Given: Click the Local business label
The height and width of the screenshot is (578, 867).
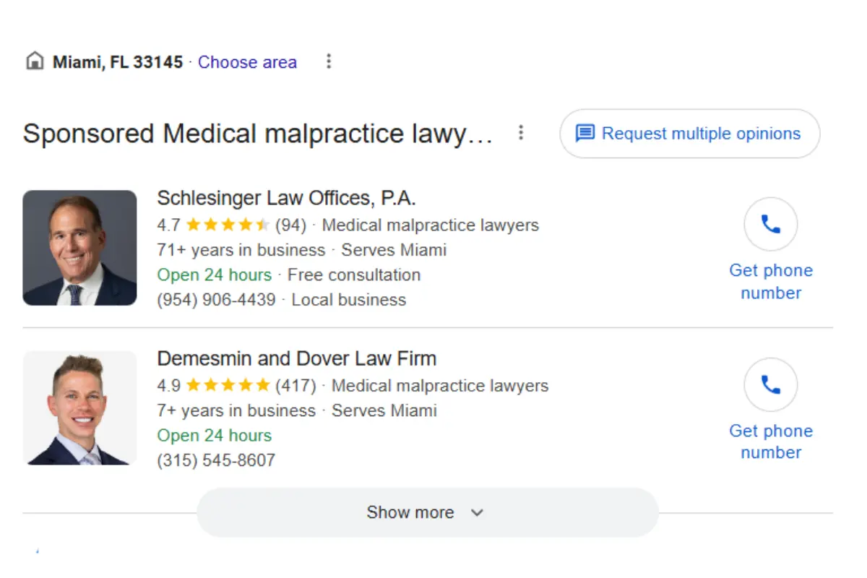Looking at the screenshot, I should pos(349,300).
